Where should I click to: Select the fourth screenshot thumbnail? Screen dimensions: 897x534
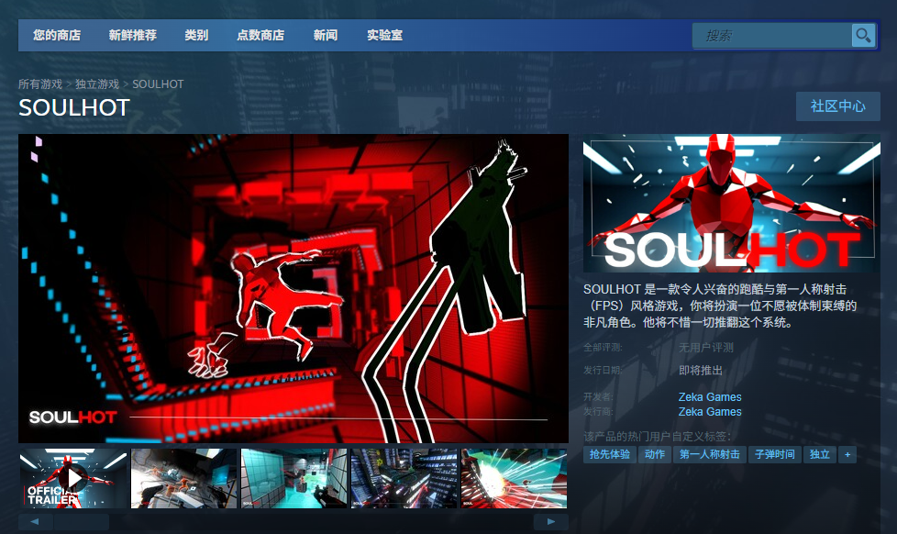(404, 478)
